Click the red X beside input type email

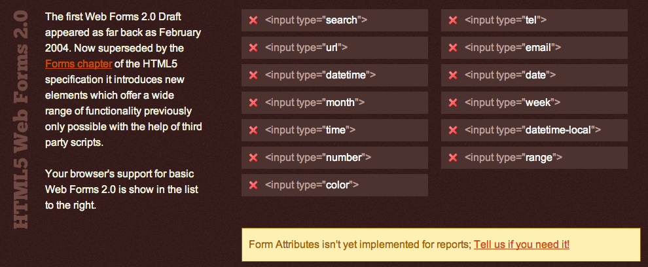click(x=453, y=48)
